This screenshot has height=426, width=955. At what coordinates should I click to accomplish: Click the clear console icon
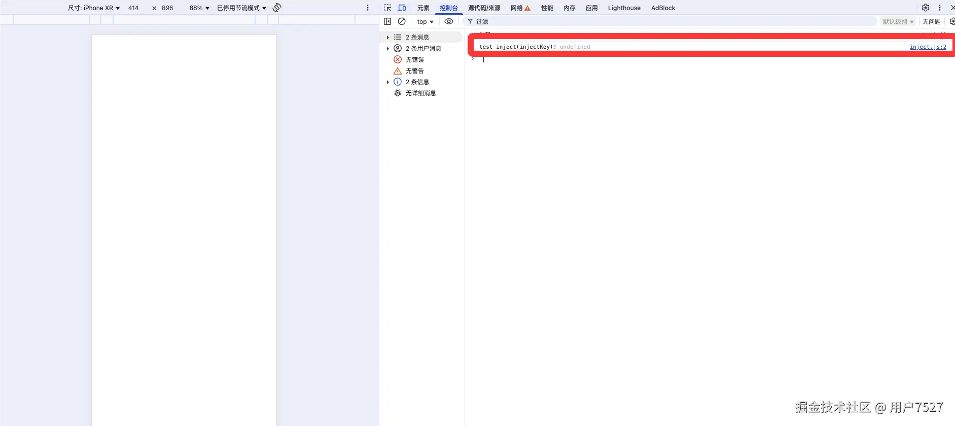(x=402, y=21)
